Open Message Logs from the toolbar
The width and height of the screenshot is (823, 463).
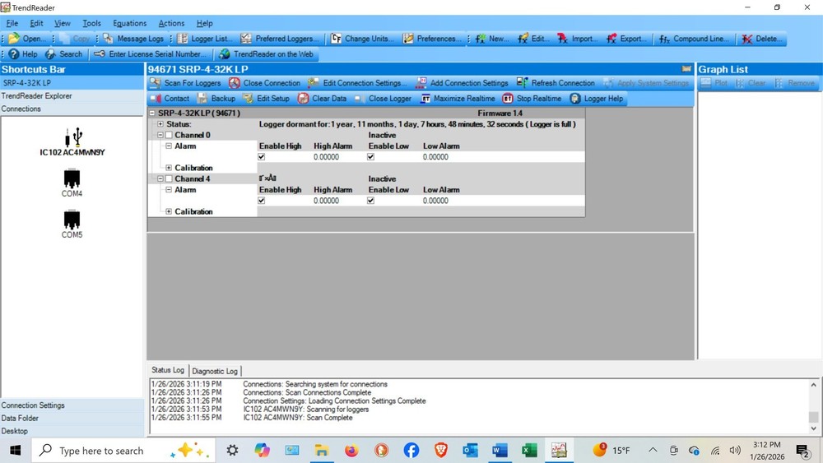(x=133, y=39)
